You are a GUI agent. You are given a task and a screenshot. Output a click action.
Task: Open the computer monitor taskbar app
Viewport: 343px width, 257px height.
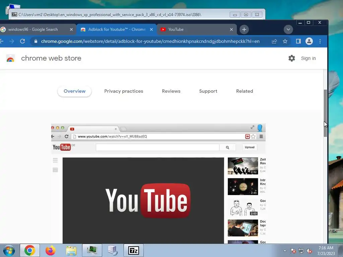pyautogui.click(x=92, y=250)
